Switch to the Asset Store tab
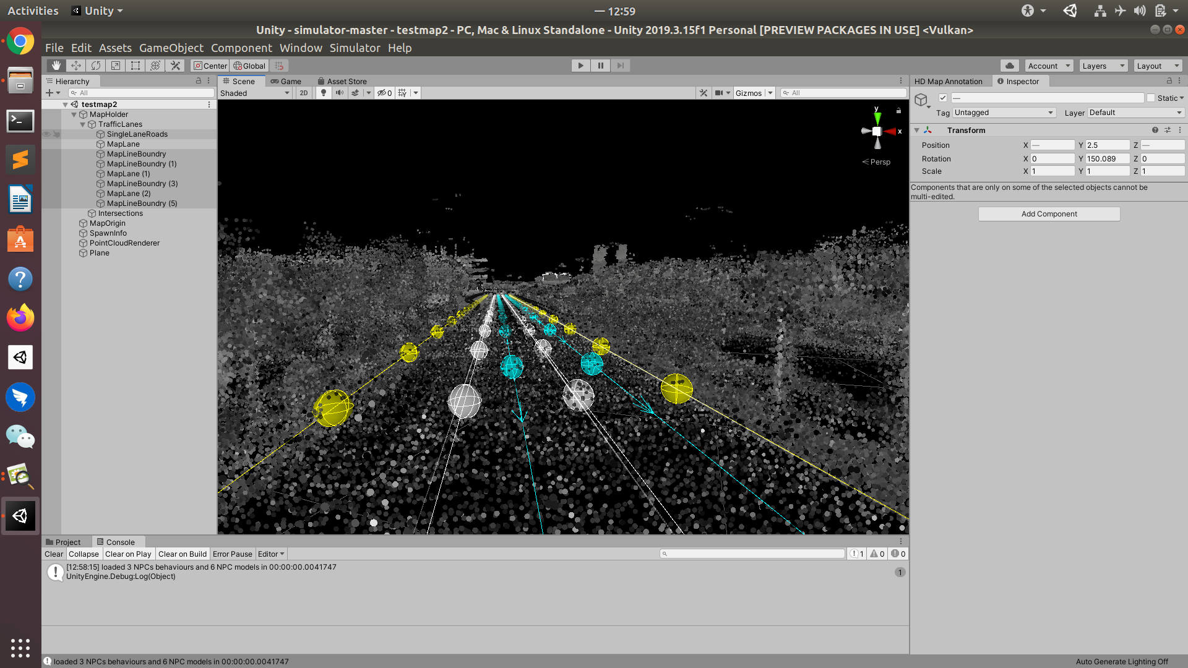Viewport: 1188px width, 668px height. coord(342,81)
